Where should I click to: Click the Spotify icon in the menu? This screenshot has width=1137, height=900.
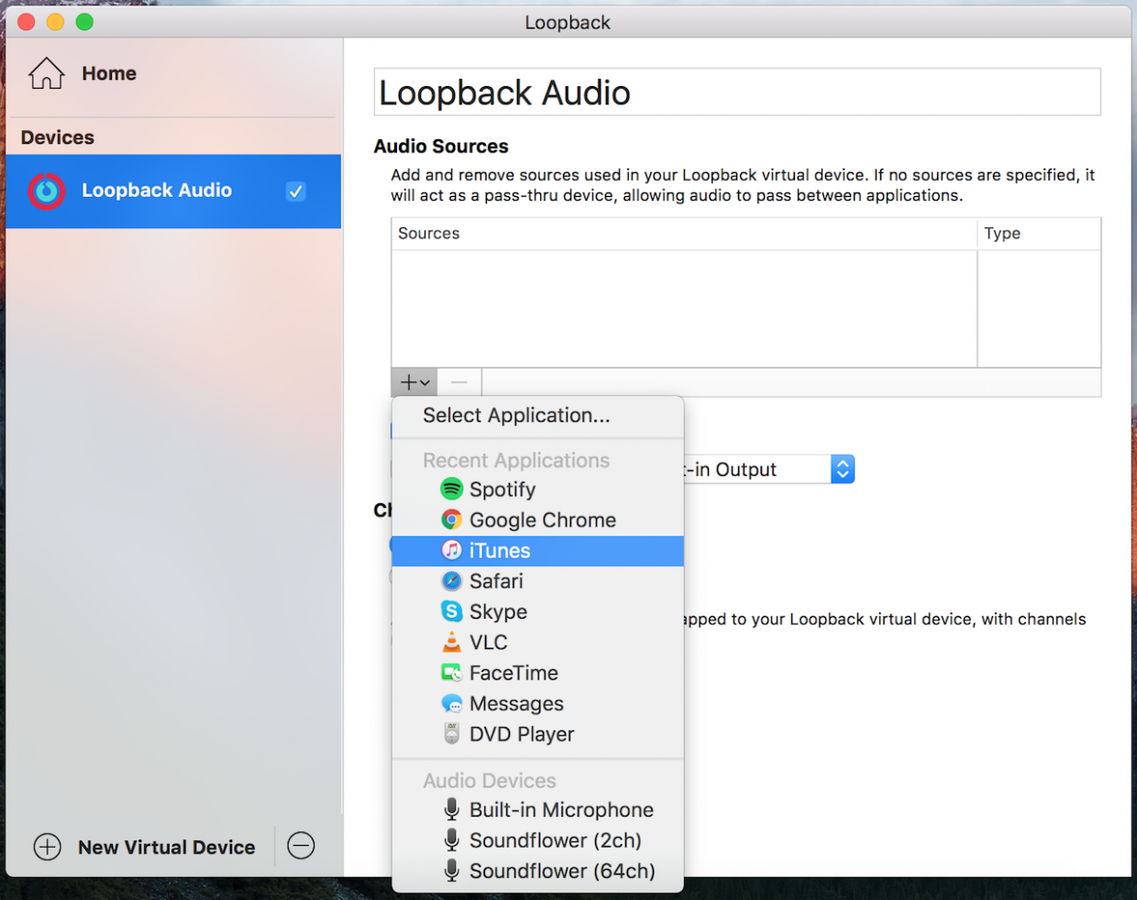point(451,489)
